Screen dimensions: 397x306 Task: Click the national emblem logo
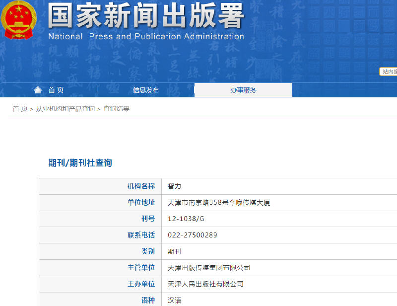[x=18, y=20]
